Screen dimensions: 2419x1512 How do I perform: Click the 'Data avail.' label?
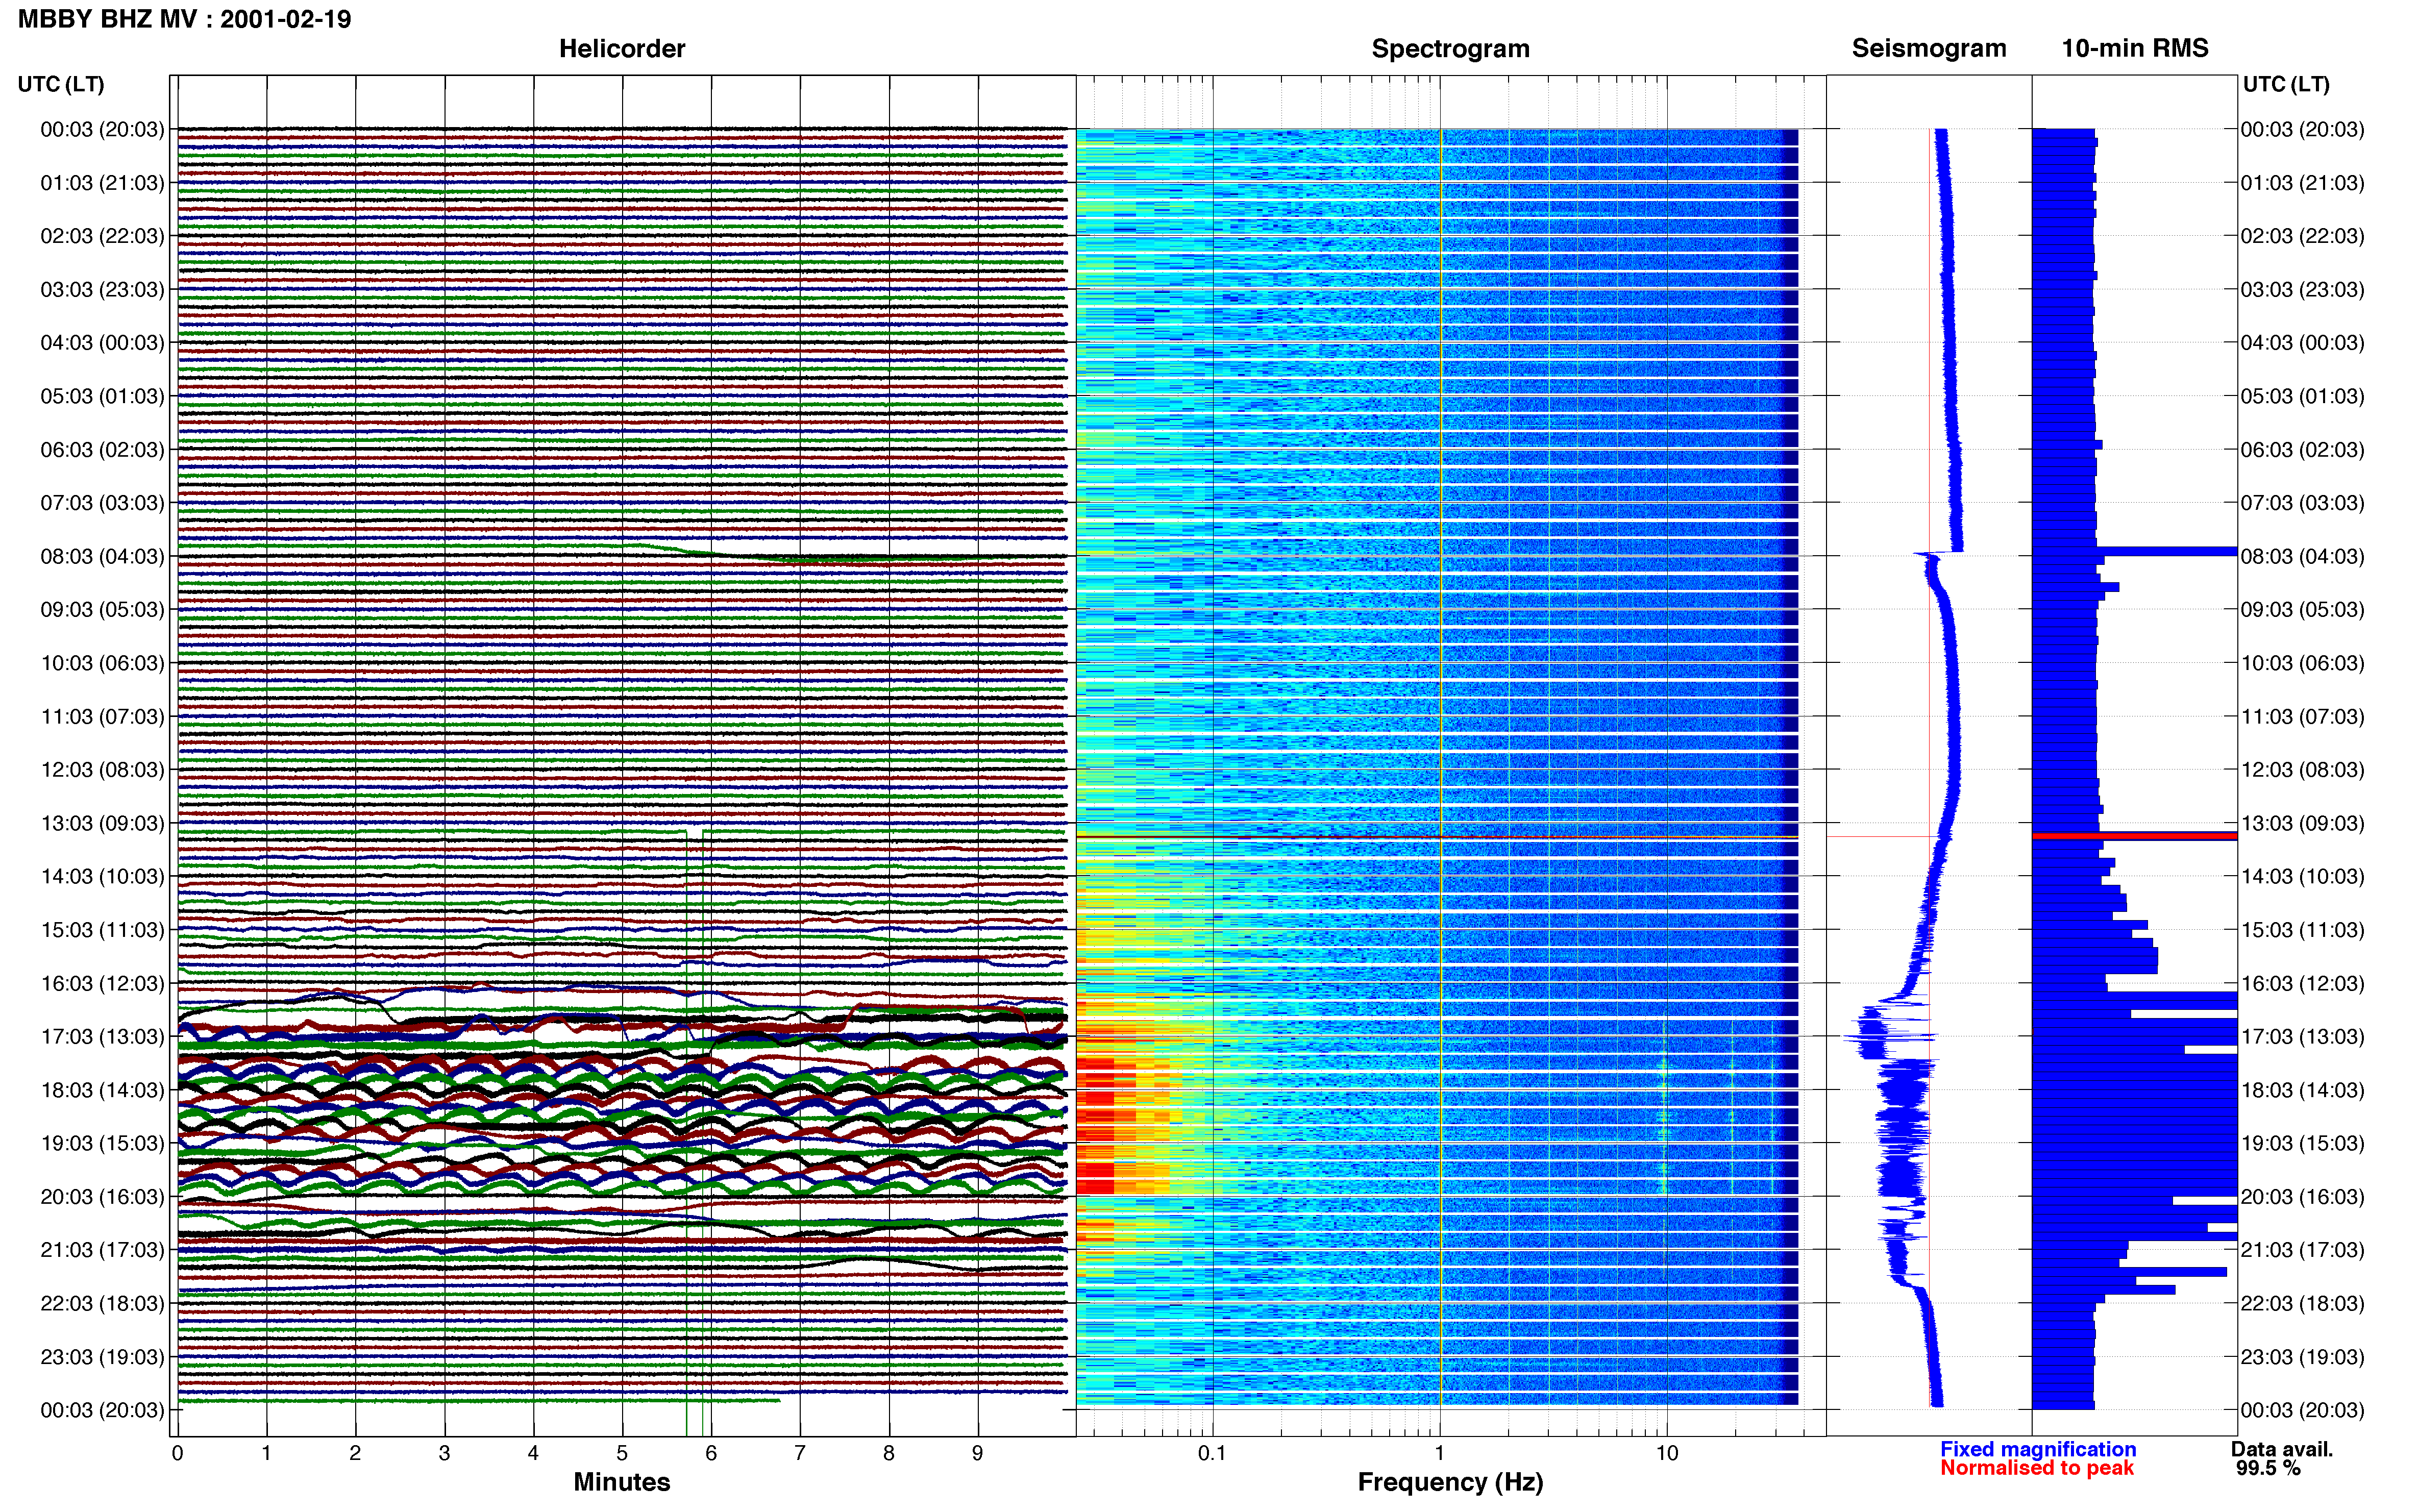pos(2281,1449)
